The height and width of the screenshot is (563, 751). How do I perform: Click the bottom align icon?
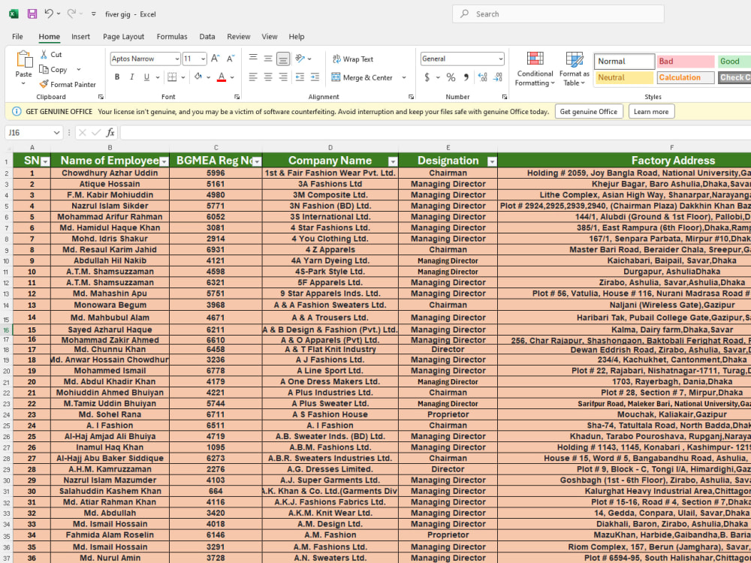(284, 59)
